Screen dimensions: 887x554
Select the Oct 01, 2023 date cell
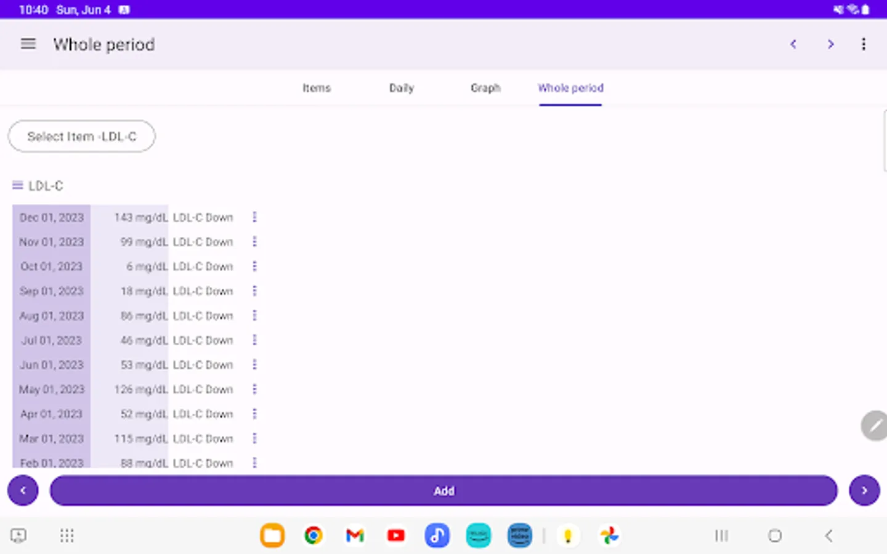click(52, 267)
